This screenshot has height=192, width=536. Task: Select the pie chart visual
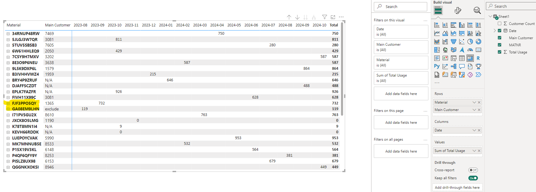point(470,42)
